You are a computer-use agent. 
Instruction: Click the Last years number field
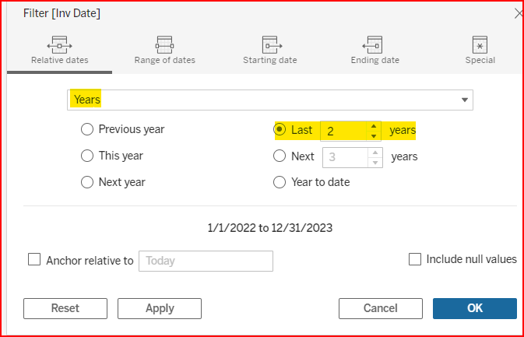click(343, 131)
